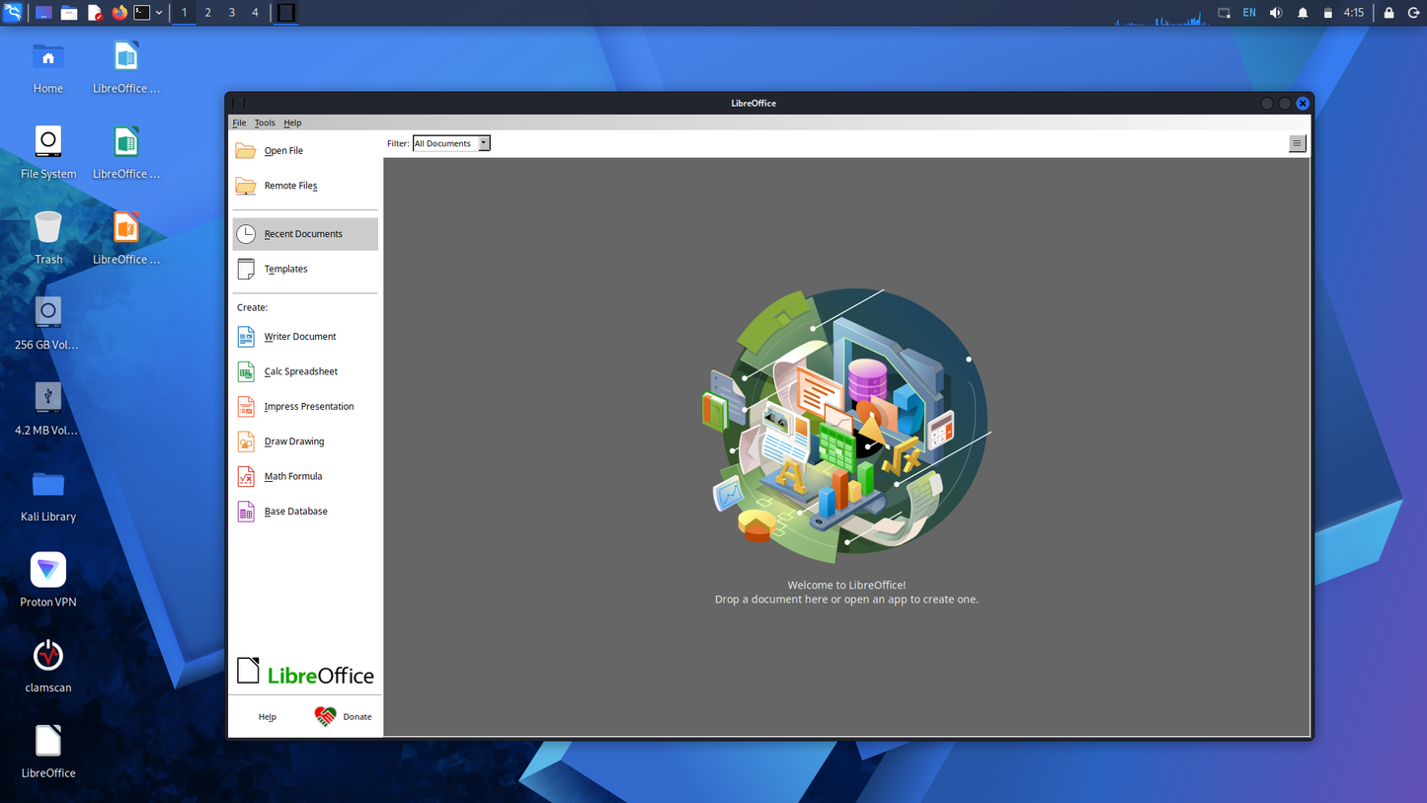
Task: Create a new Base Database
Action: point(305,512)
